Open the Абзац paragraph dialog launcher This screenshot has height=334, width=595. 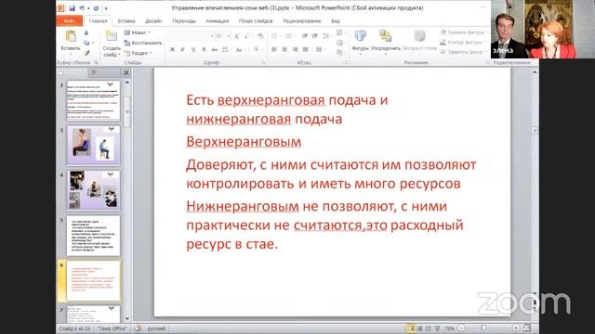(346, 63)
